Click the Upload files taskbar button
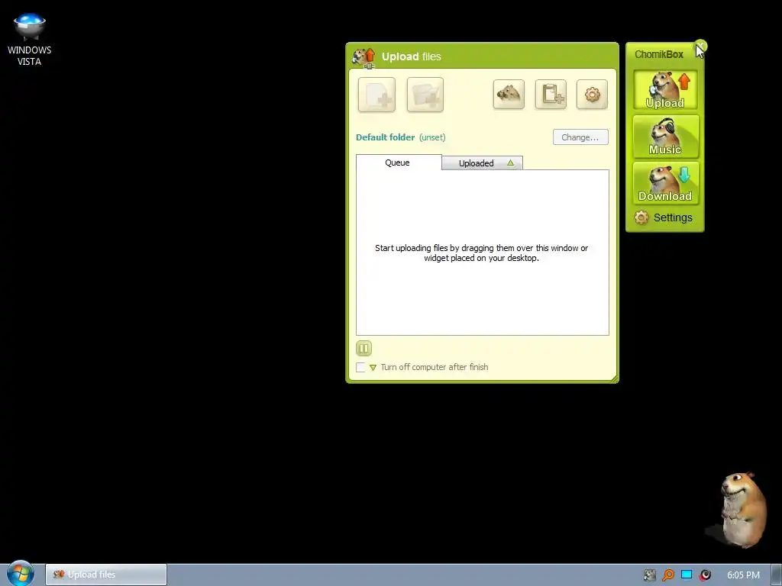The height and width of the screenshot is (586, 782). pos(106,575)
